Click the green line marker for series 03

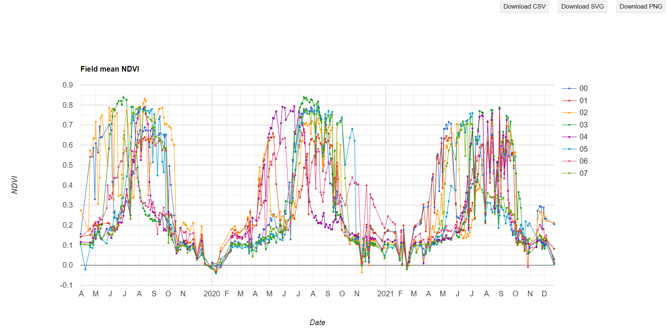click(x=569, y=125)
